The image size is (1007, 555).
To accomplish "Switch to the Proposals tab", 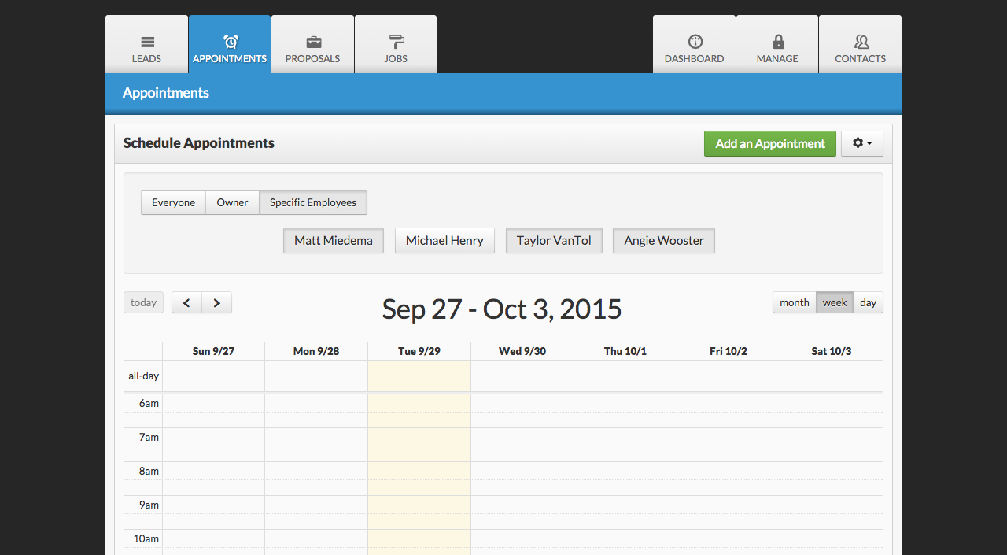I will click(x=313, y=45).
